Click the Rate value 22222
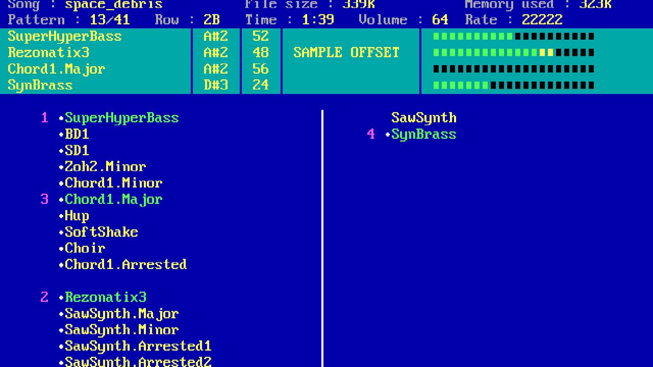 [542, 20]
